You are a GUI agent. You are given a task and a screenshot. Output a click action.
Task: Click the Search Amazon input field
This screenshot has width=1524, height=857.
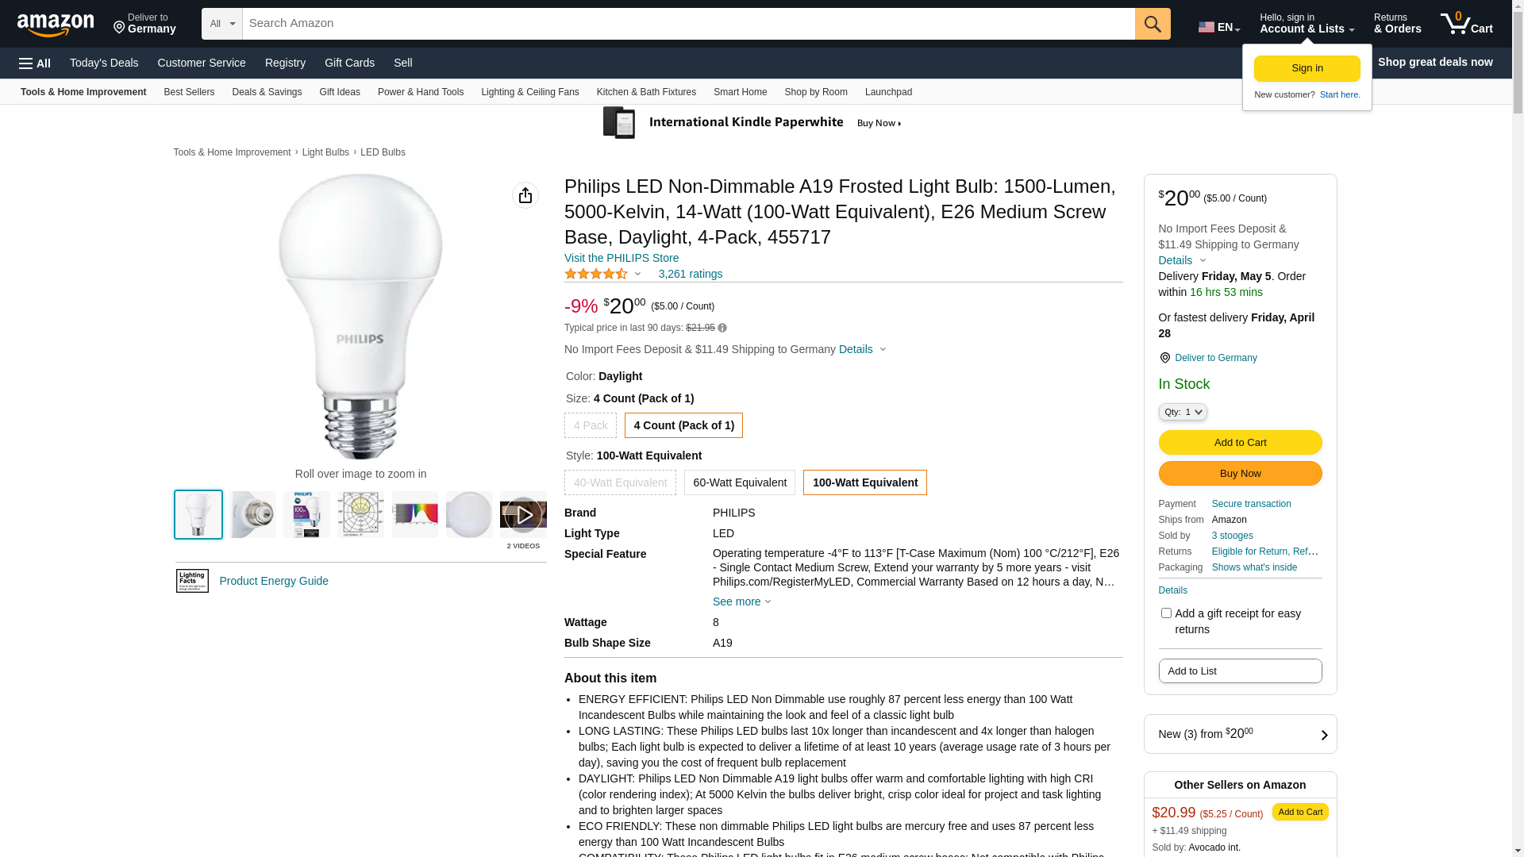(x=688, y=24)
